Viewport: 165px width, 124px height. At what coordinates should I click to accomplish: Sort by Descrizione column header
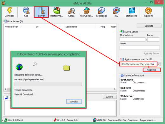click(x=71, y=27)
